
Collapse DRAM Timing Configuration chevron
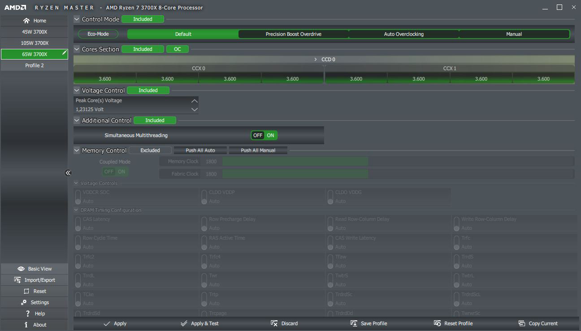[x=76, y=210]
